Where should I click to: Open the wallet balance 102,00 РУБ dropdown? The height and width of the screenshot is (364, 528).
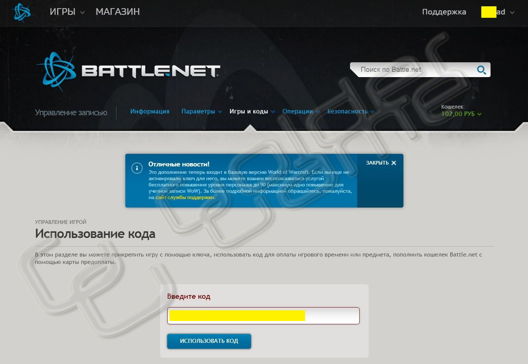[x=461, y=114]
